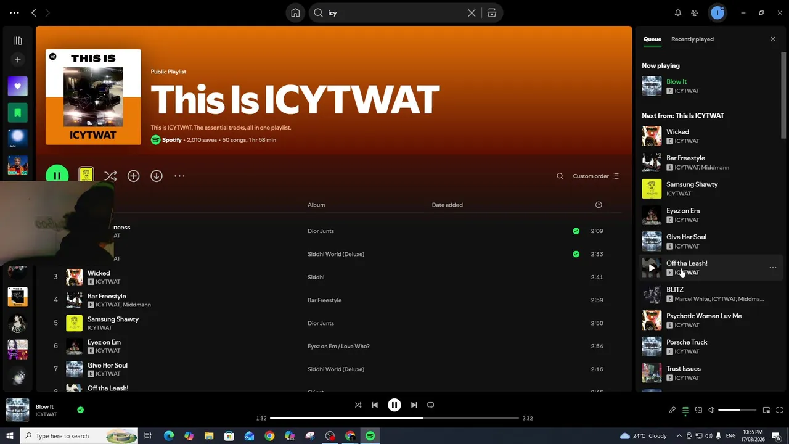Adjust the volume slider

tap(737, 410)
